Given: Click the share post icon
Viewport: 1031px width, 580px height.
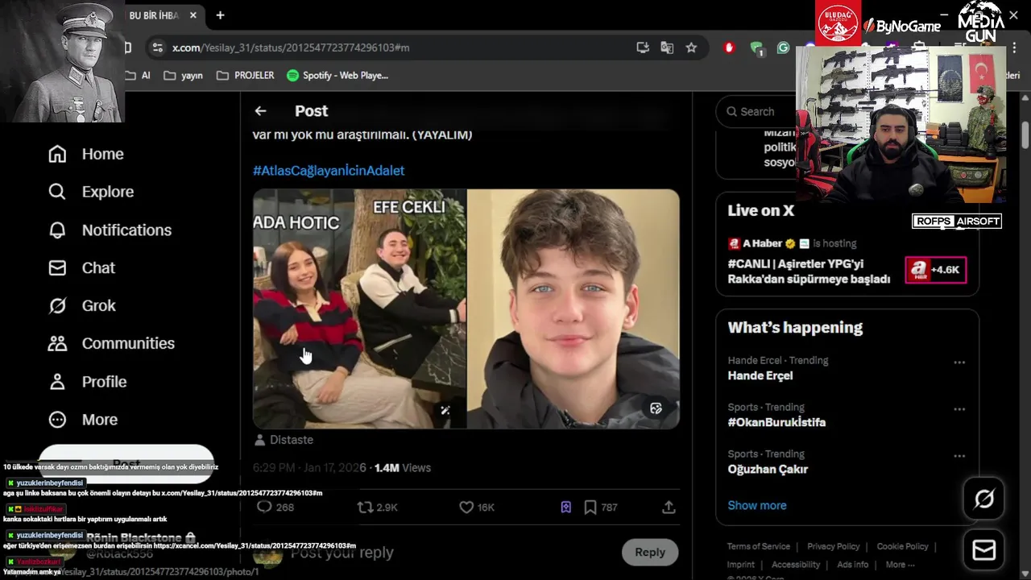Looking at the screenshot, I should pyautogui.click(x=669, y=507).
